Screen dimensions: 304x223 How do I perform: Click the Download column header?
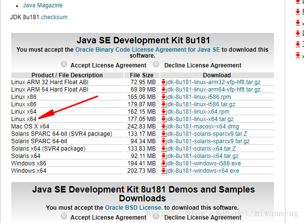[217, 75]
